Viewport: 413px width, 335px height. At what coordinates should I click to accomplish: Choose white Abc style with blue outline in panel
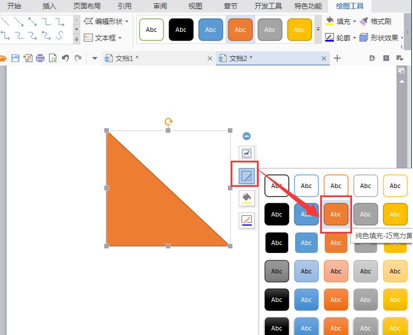[306, 186]
